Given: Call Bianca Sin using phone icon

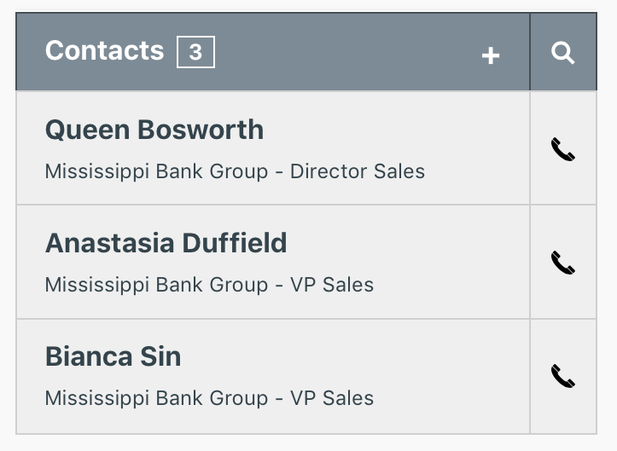Looking at the screenshot, I should pyautogui.click(x=562, y=376).
